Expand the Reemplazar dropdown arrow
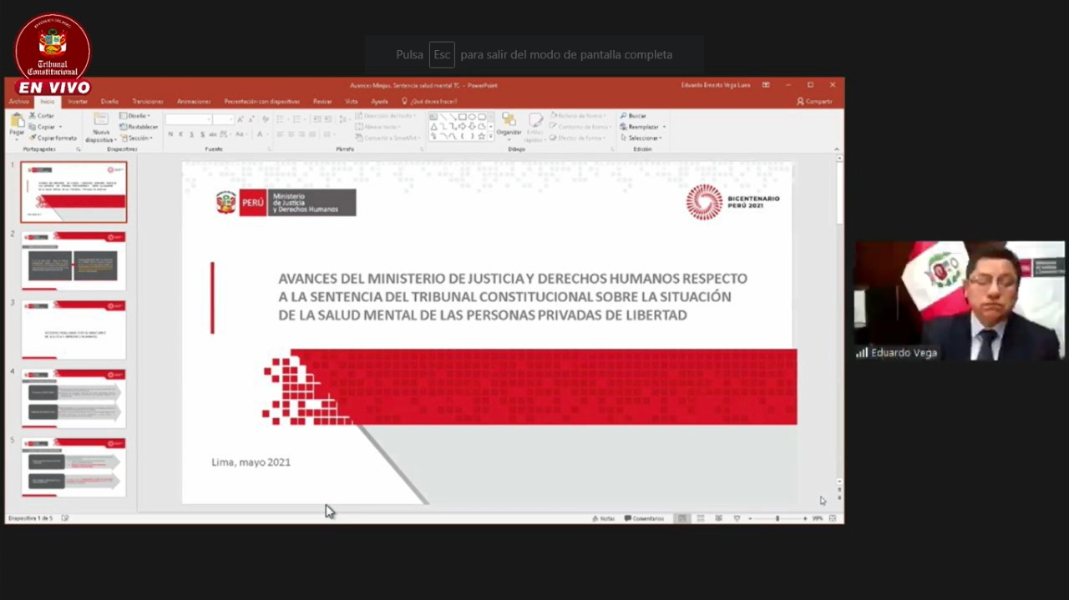 click(664, 127)
